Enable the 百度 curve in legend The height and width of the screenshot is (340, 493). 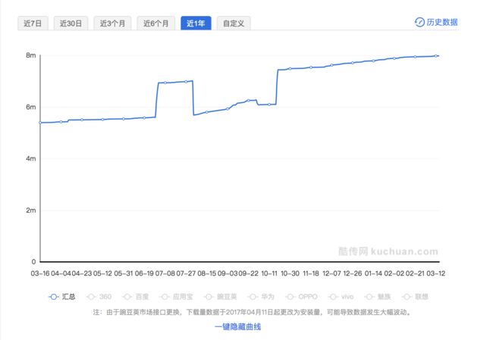(x=136, y=297)
